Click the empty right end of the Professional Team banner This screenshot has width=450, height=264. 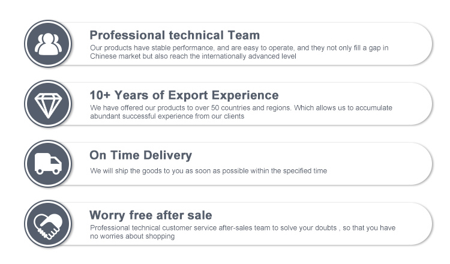[x=414, y=44]
